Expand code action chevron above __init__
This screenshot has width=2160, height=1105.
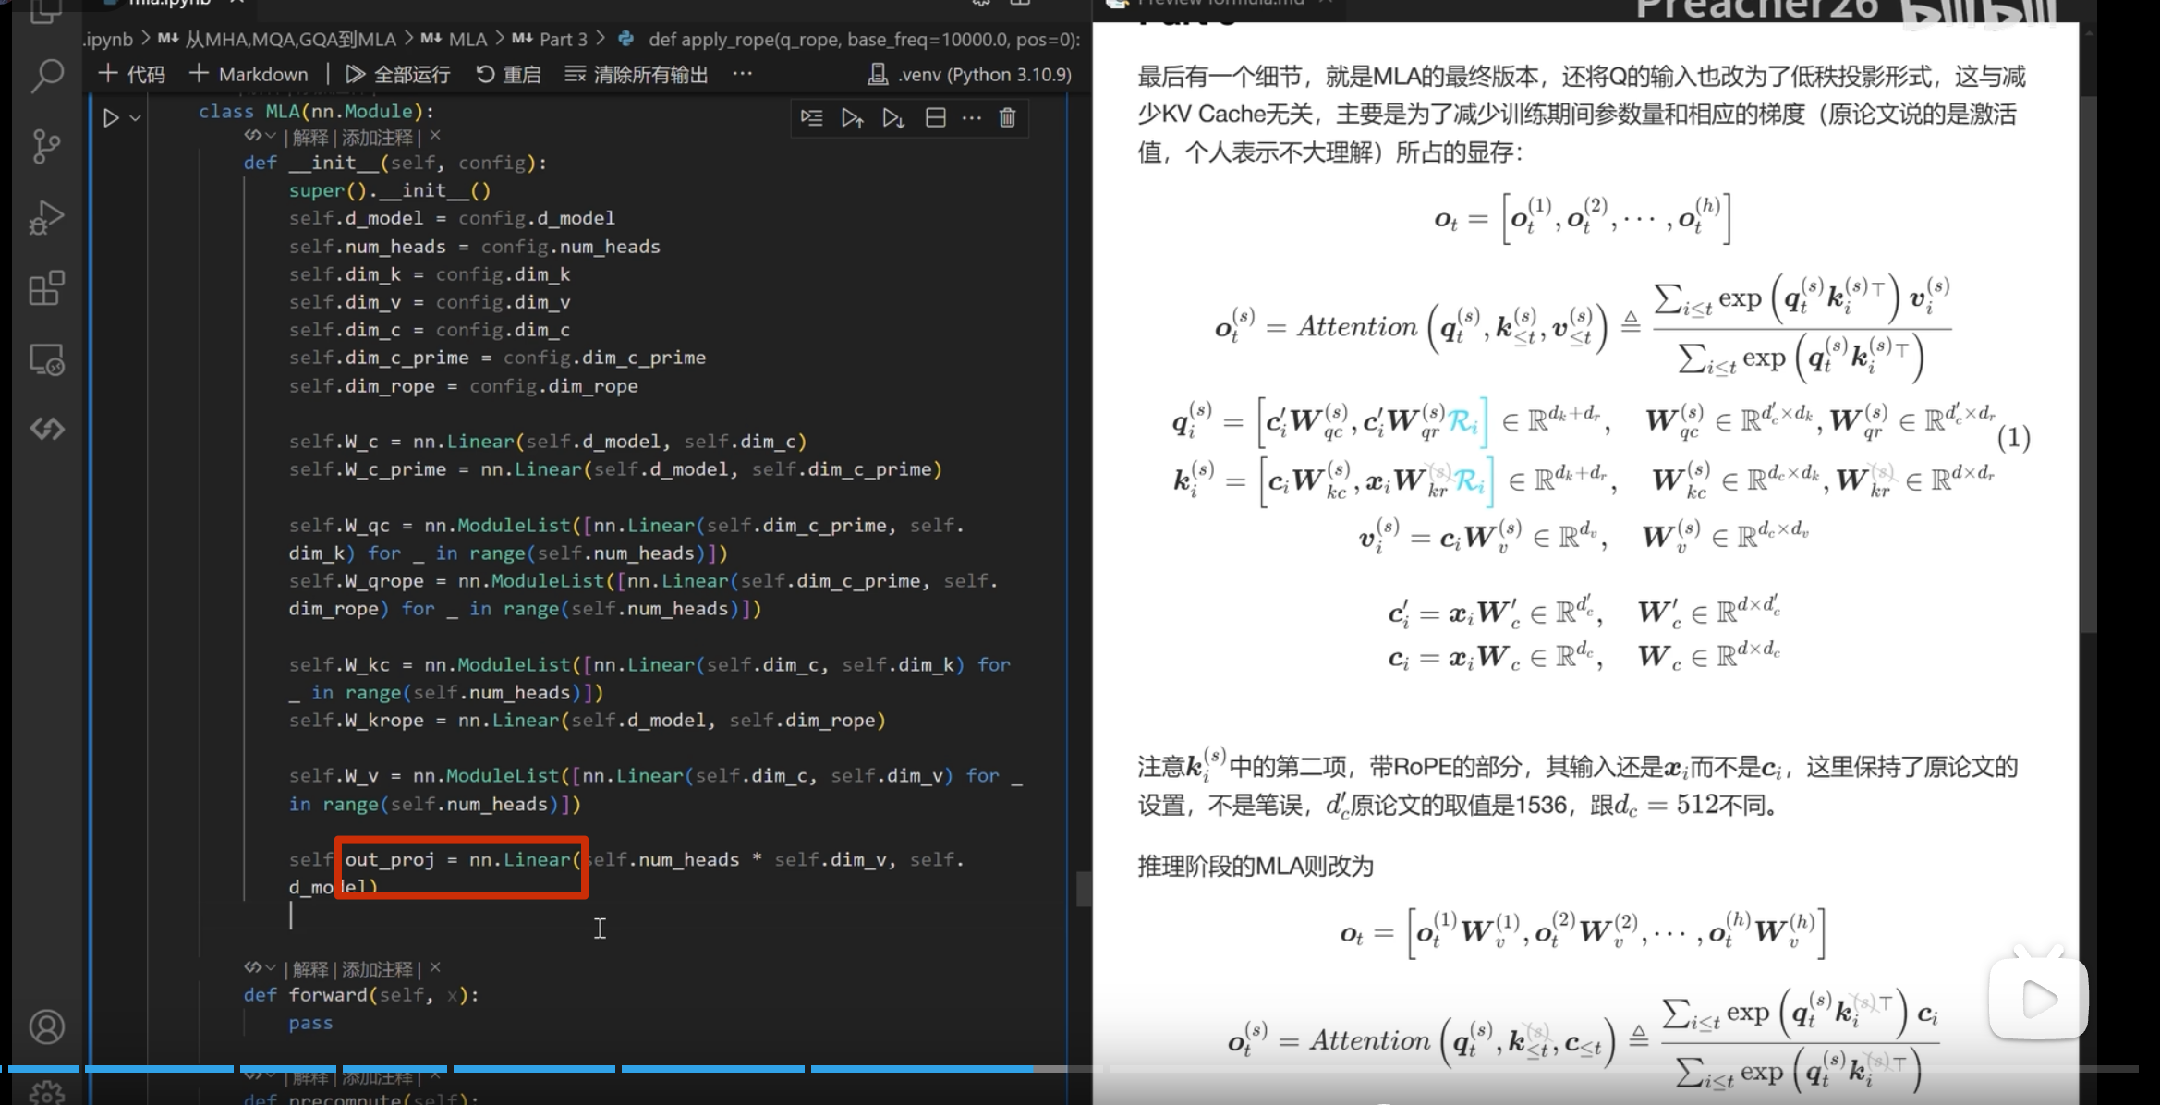271,137
